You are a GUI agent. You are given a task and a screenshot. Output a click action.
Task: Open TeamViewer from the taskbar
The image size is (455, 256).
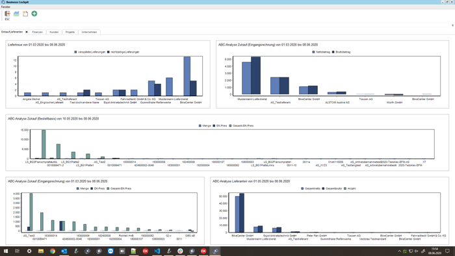point(110,251)
